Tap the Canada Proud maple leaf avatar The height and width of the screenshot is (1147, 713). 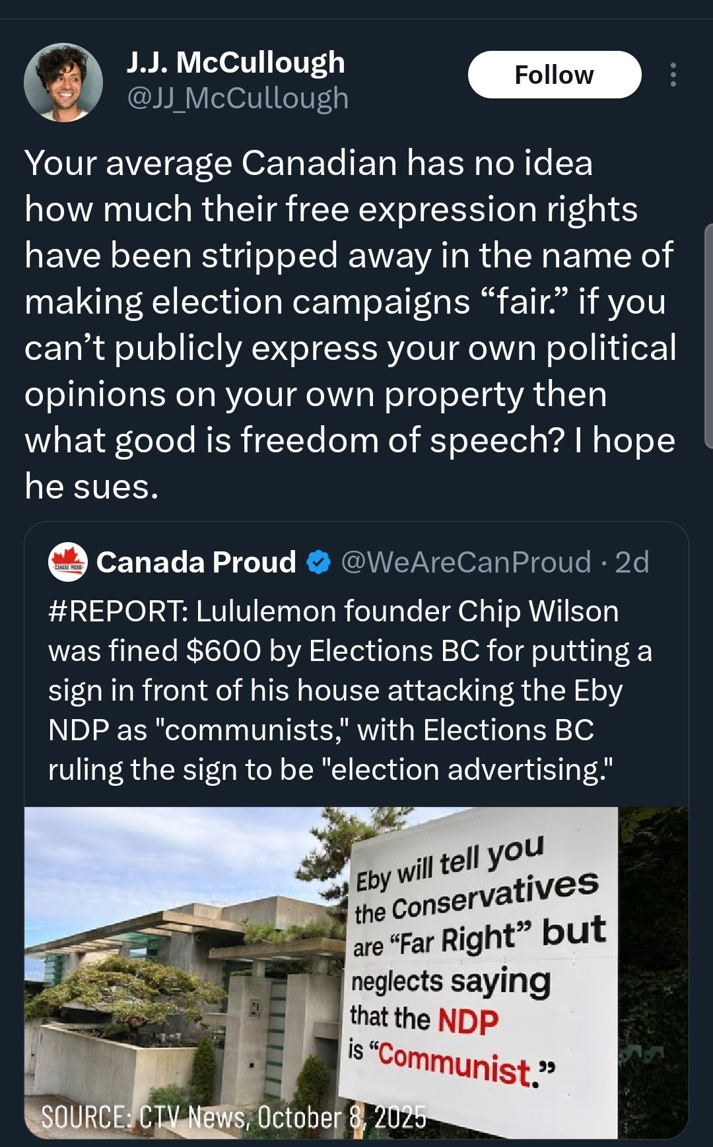(x=68, y=563)
